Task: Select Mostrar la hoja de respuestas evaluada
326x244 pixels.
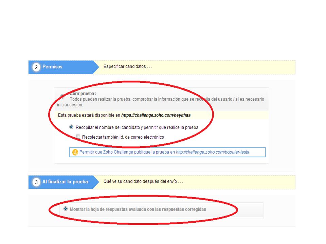Action: (x=66, y=208)
